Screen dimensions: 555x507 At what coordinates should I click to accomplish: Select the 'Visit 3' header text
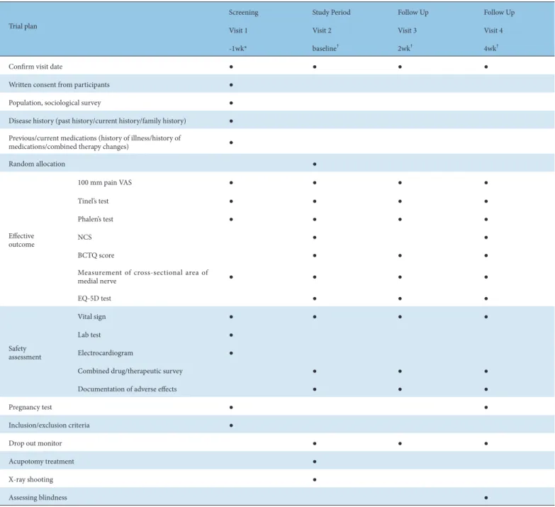[x=407, y=30]
